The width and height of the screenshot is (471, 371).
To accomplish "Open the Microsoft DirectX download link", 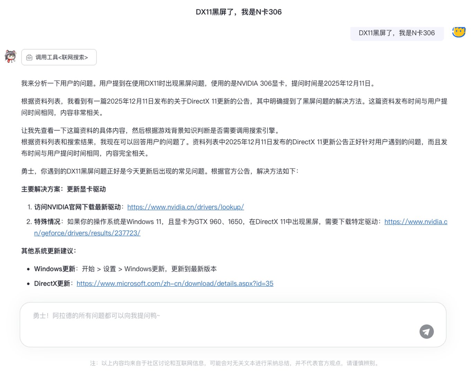I will click(x=175, y=284).
